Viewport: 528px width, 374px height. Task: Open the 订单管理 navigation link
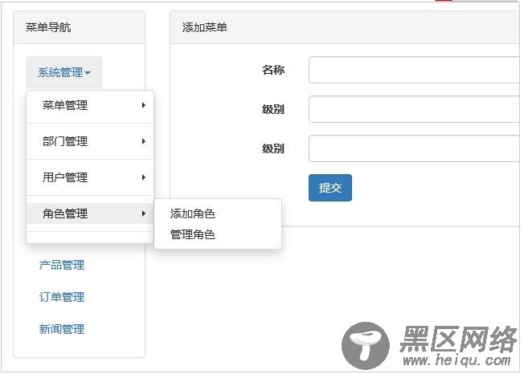point(62,297)
